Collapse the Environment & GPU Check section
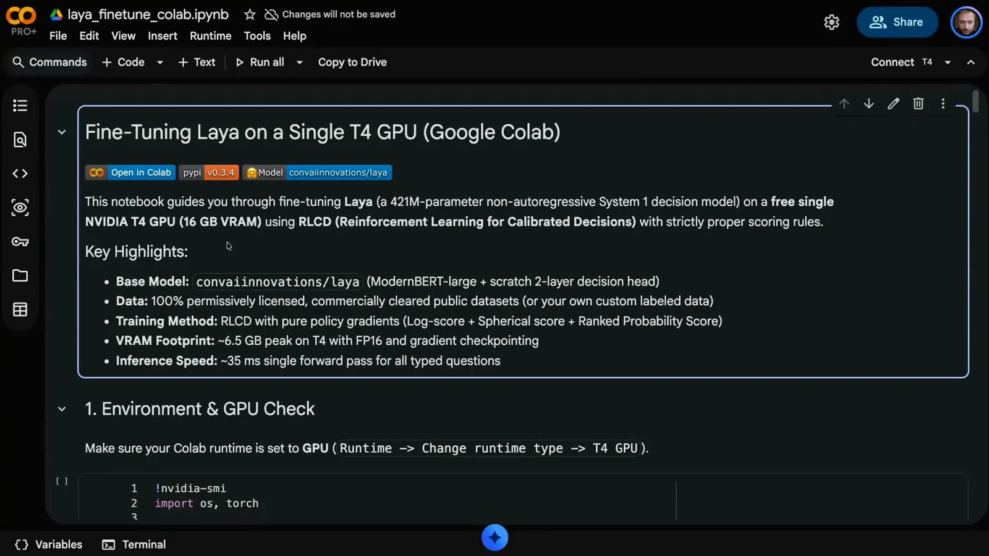This screenshot has width=989, height=556. click(x=62, y=409)
